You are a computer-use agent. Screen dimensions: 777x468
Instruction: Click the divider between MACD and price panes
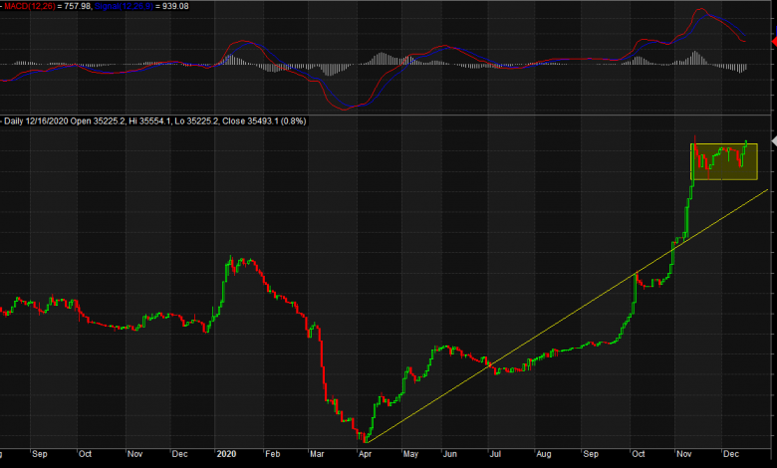pos(388,114)
